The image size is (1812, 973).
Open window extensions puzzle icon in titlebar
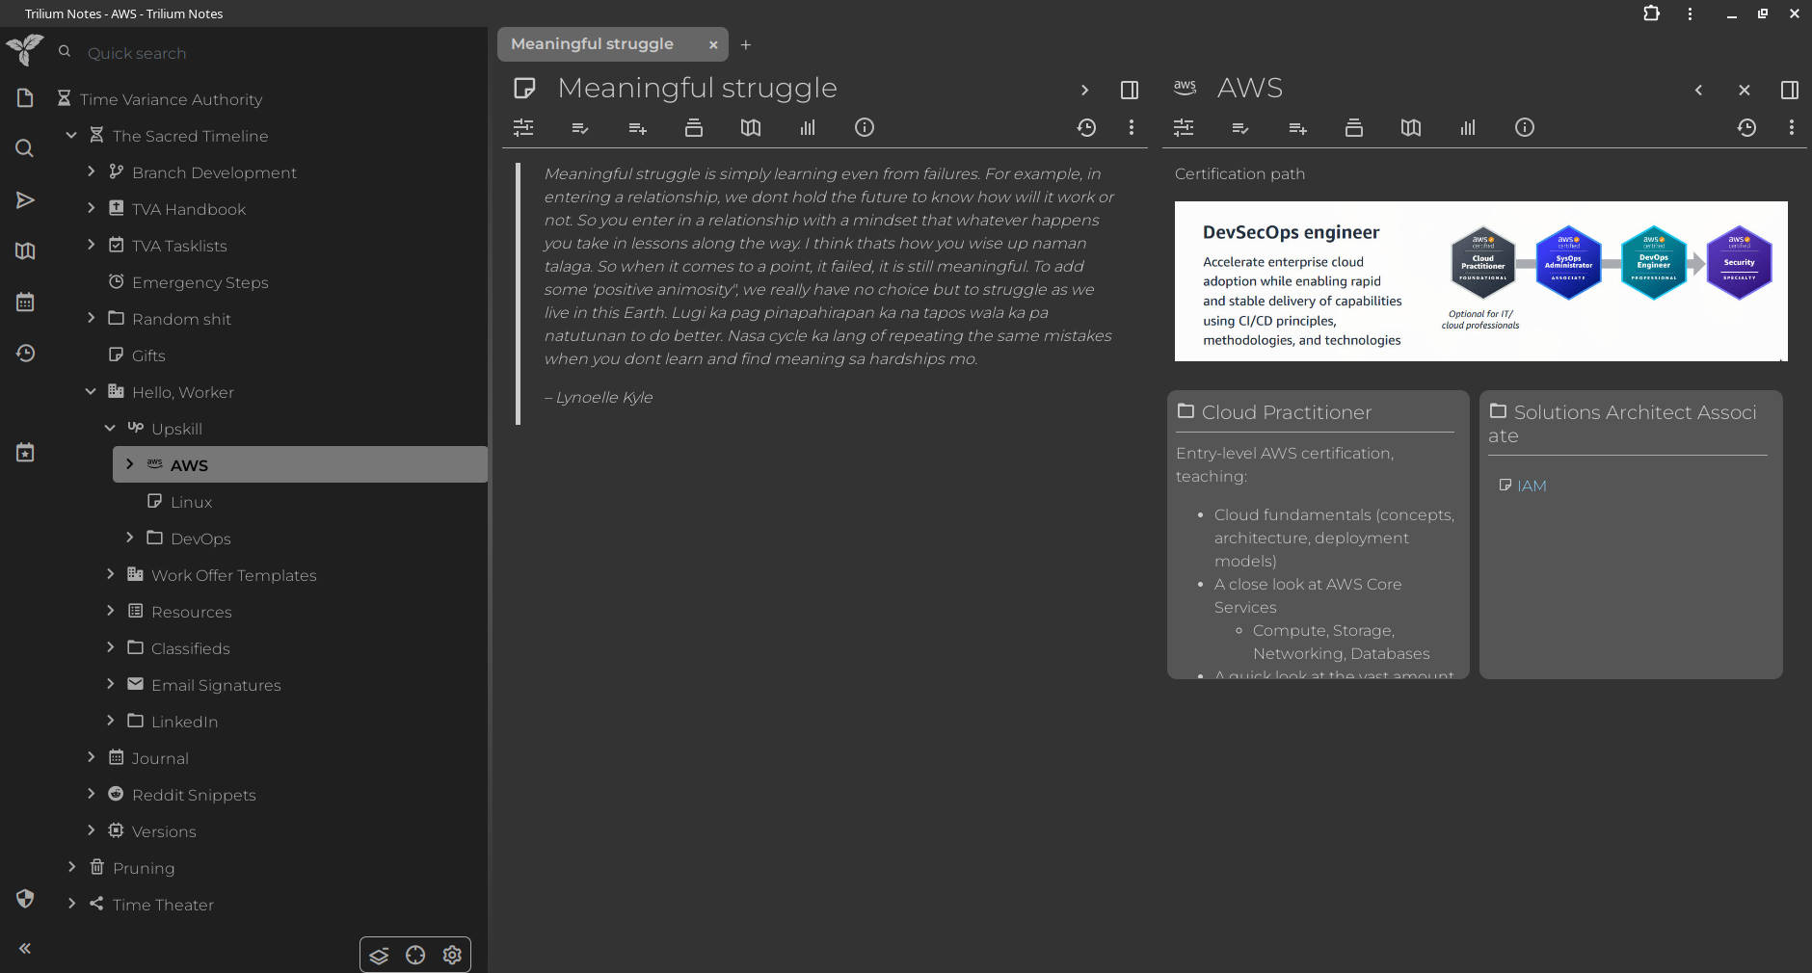point(1651,13)
